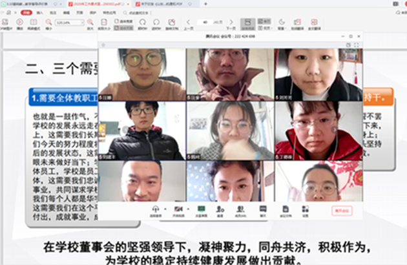This screenshot has height=265, width=407.
Task: Open the Insert menu in PDF reader
Action: pyautogui.click(x=39, y=12)
